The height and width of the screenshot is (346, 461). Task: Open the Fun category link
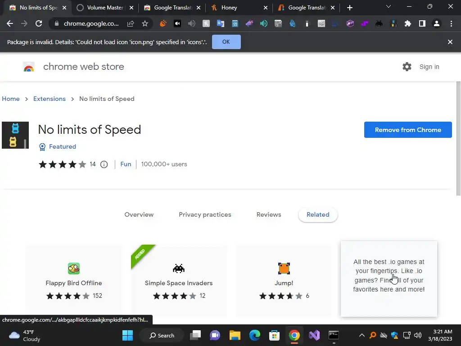(x=126, y=164)
